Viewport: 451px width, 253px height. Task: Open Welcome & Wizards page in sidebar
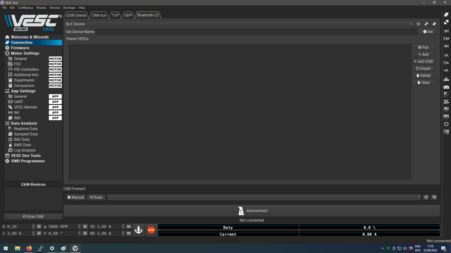coord(33,37)
